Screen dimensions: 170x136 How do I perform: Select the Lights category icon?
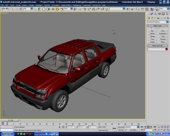(x=155, y=18)
